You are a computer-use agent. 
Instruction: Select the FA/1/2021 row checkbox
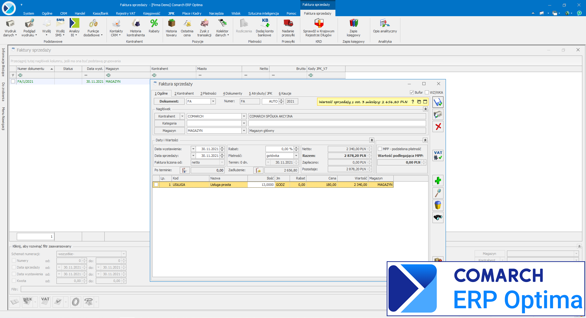(13, 81)
